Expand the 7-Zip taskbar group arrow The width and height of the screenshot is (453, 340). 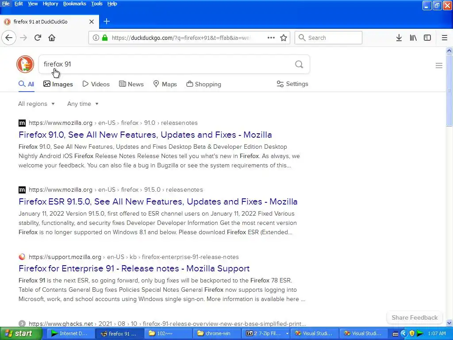pyautogui.click(x=287, y=334)
